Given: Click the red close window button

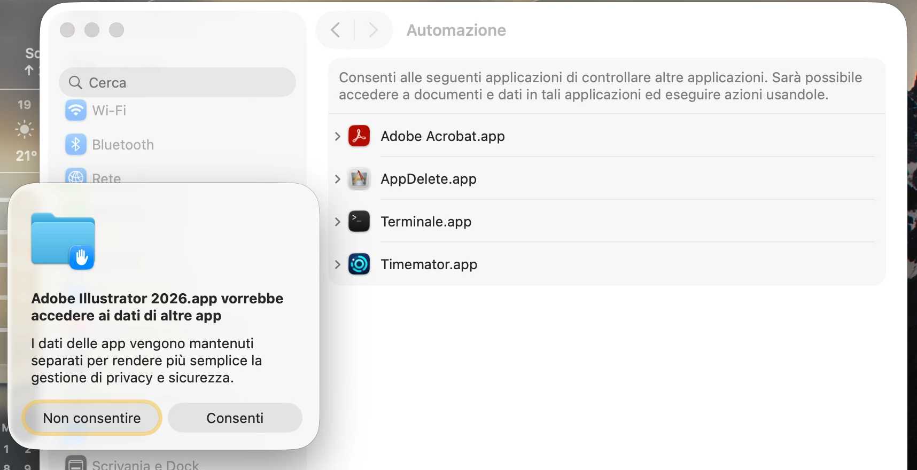Looking at the screenshot, I should click(x=67, y=30).
